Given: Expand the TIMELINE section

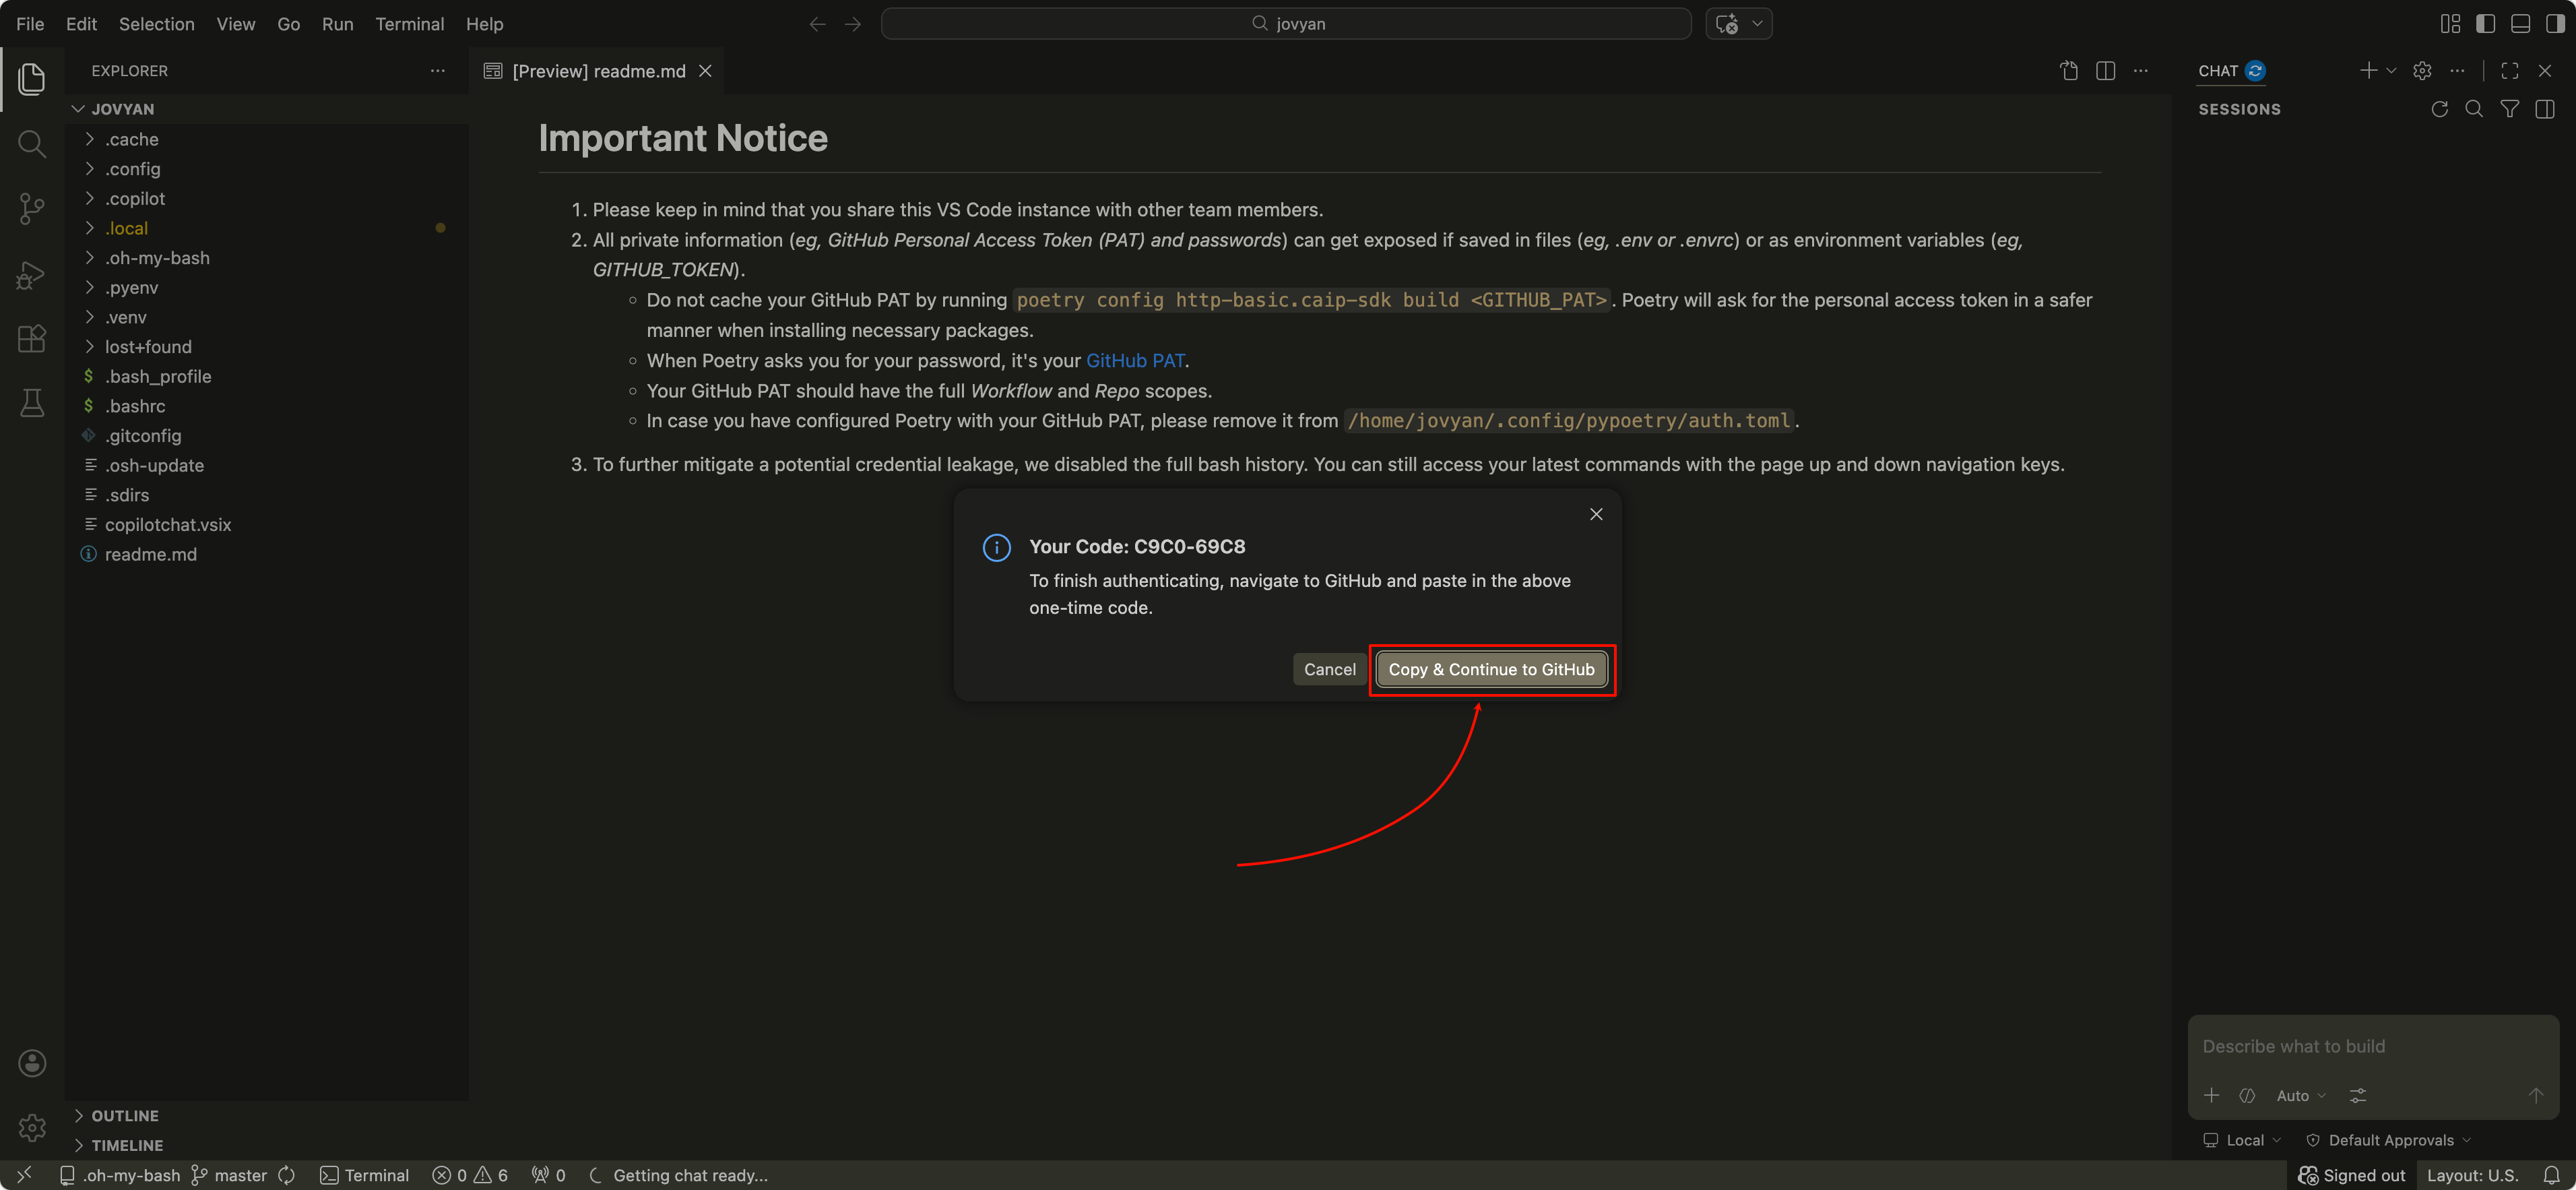Looking at the screenshot, I should pos(267,1145).
